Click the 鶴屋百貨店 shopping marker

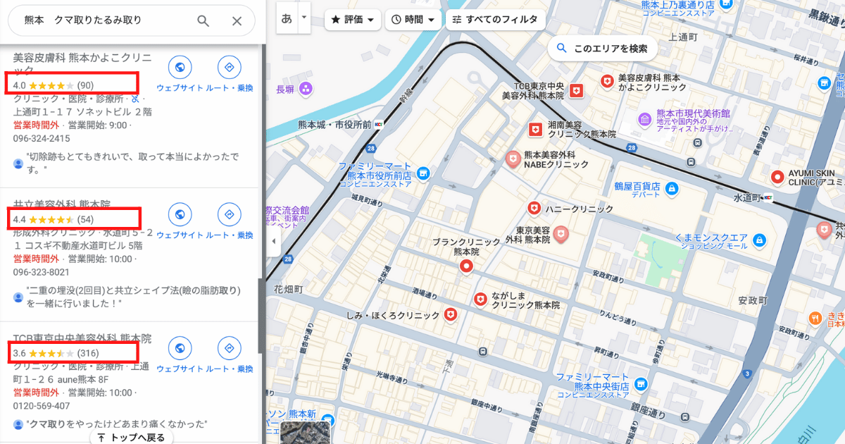672,188
